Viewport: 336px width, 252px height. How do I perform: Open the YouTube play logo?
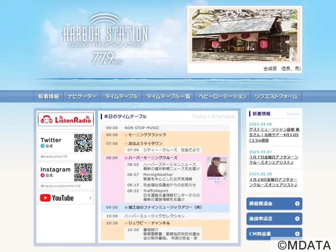(x=45, y=198)
